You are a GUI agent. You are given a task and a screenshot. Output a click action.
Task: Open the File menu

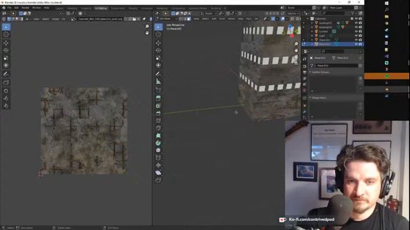10,8
